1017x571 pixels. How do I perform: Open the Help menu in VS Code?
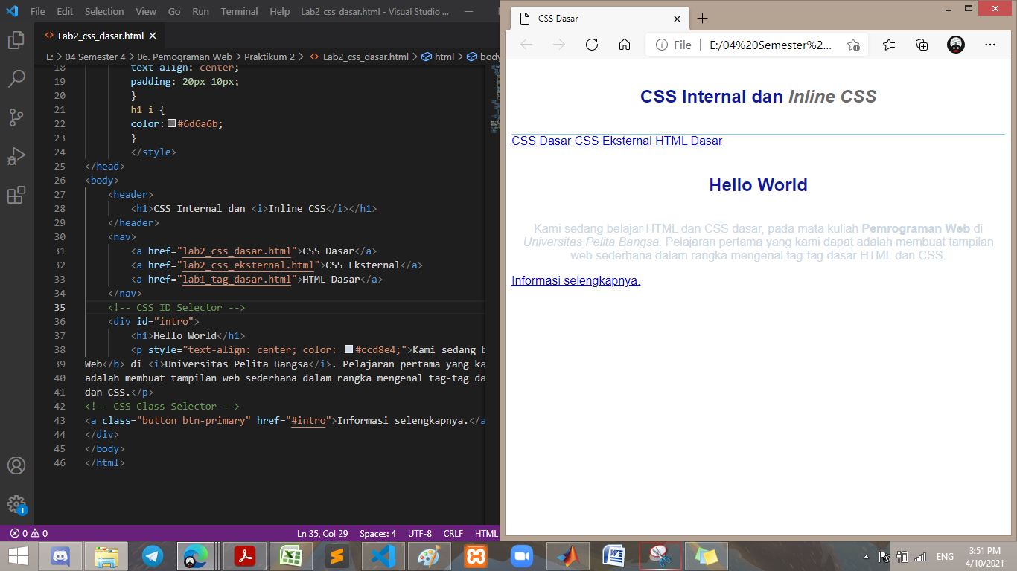click(280, 11)
